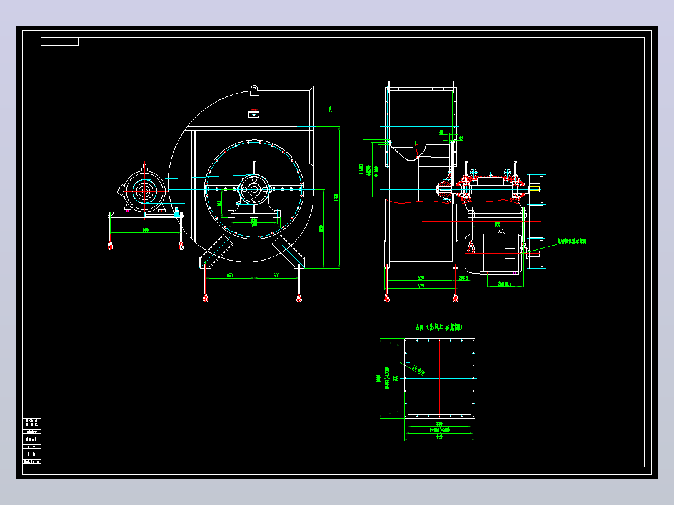This screenshot has height=505, width=674.
Task: Select the 700 dimension above the motor
Action: tap(497, 225)
